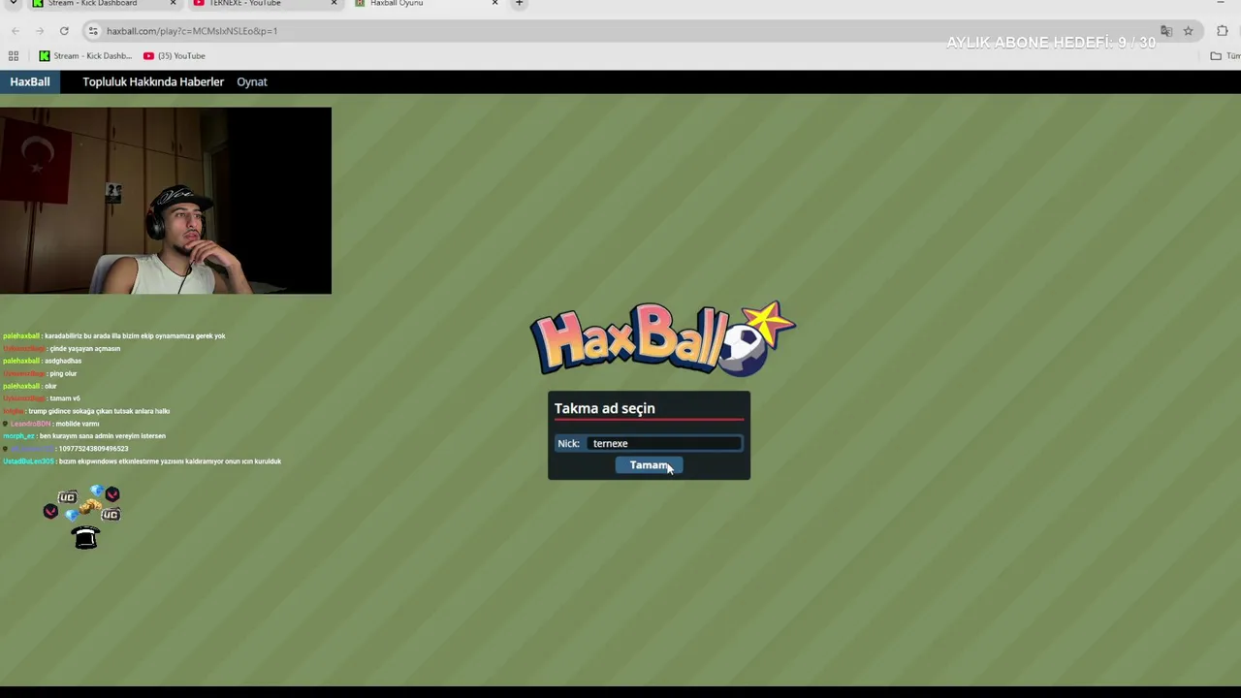View site information for haxball.com

click(x=93, y=31)
